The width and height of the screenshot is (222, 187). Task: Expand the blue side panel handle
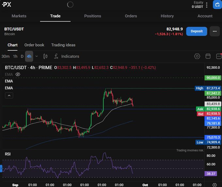(1, 168)
